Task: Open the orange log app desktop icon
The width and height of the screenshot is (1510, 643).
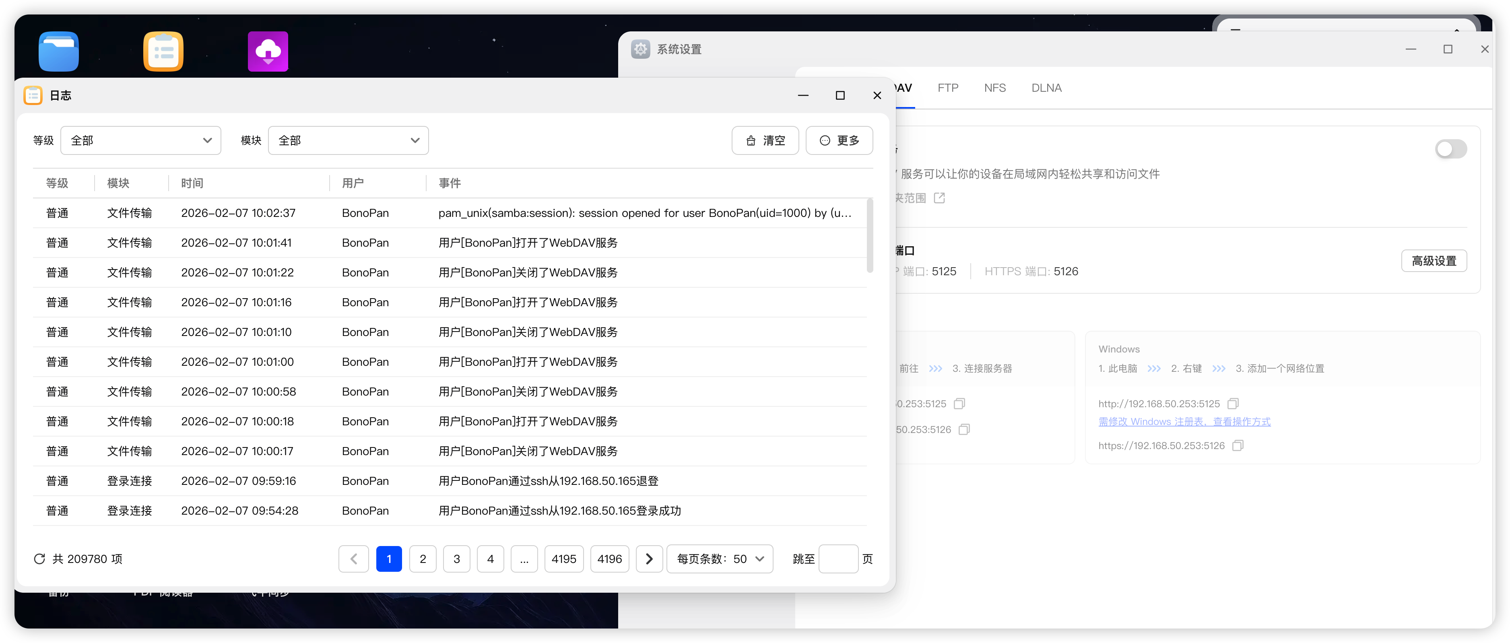Action: pyautogui.click(x=163, y=51)
